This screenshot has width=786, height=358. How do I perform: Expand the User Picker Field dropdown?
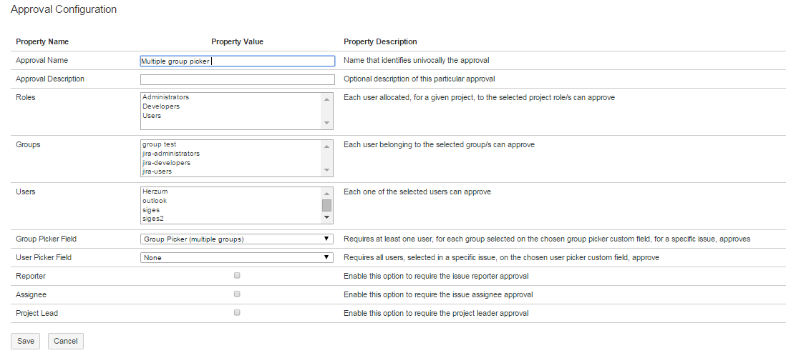click(237, 257)
